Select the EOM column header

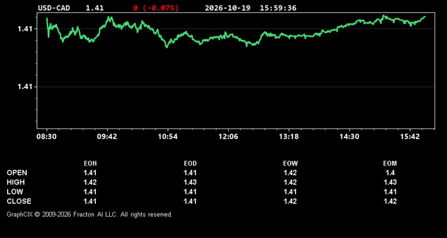(x=390, y=164)
